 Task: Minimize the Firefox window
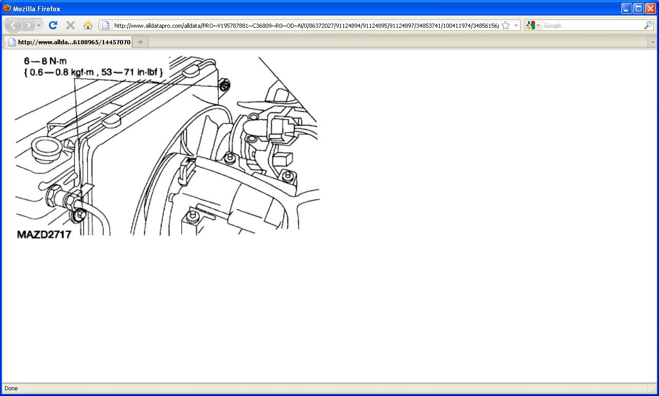627,8
